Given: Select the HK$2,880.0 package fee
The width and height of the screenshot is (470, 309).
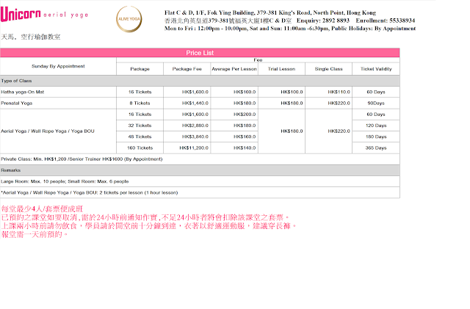Looking at the screenshot, I should pyautogui.click(x=195, y=126).
